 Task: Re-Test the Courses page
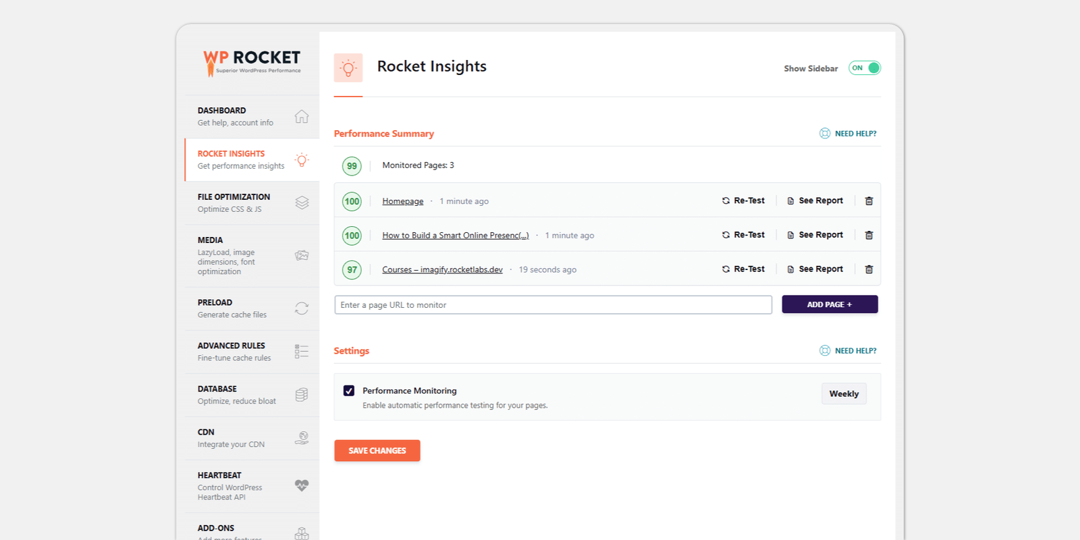pos(743,269)
